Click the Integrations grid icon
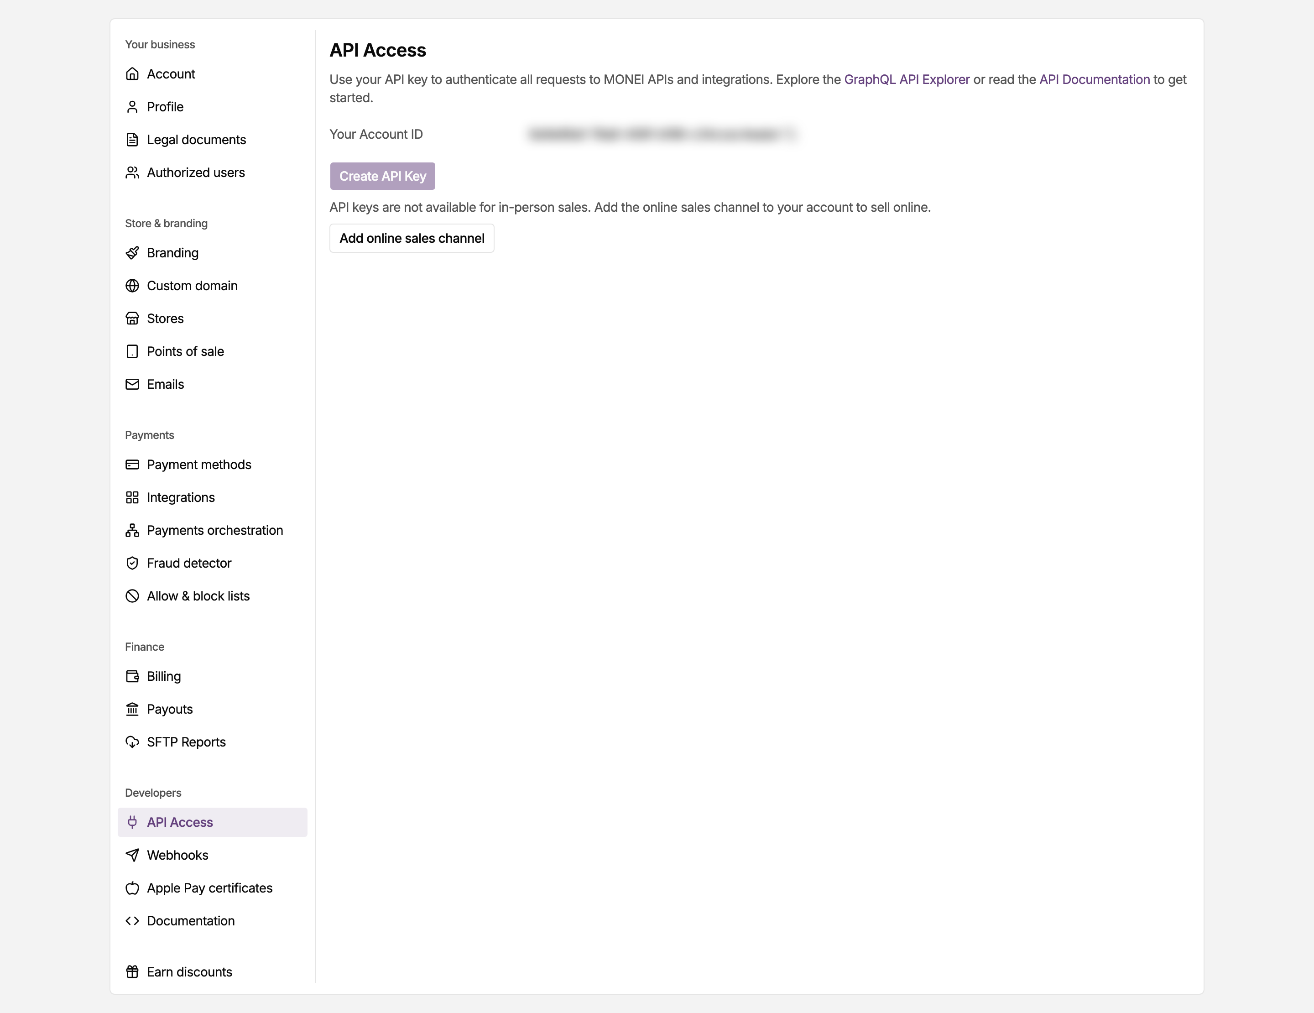Screen dimensions: 1314x1013 [132, 497]
